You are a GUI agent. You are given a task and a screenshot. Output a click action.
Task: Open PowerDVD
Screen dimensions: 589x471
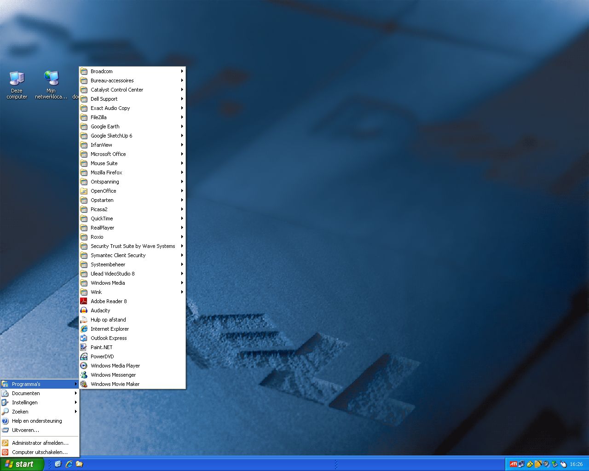[133, 356]
